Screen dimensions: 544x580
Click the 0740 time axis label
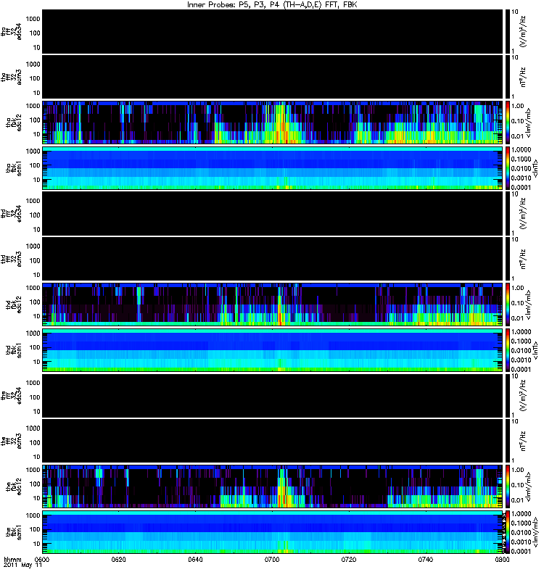426,559
